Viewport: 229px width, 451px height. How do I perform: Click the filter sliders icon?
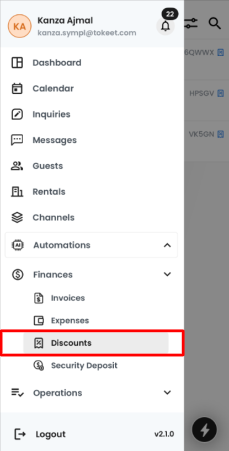coord(191,23)
